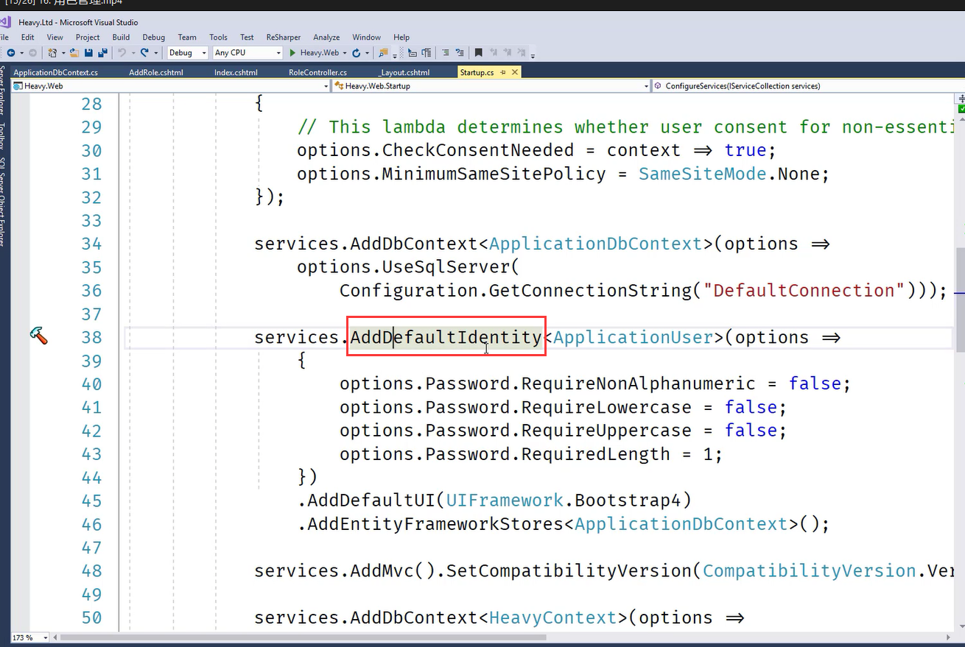Expand the 173 % zoom level dropdown
The width and height of the screenshot is (965, 647).
pos(45,637)
